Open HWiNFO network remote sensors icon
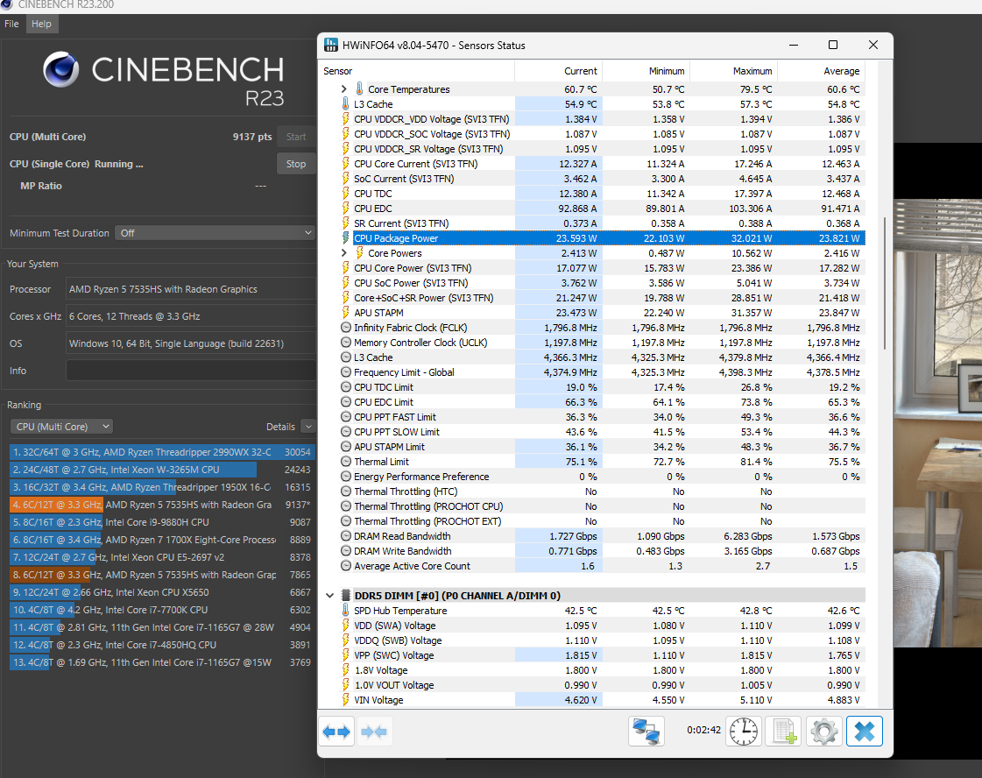Viewport: 982px width, 778px height. pos(646,731)
